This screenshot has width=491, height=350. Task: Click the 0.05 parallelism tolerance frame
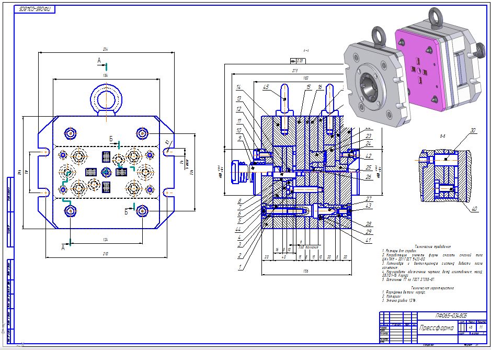coord(297,61)
